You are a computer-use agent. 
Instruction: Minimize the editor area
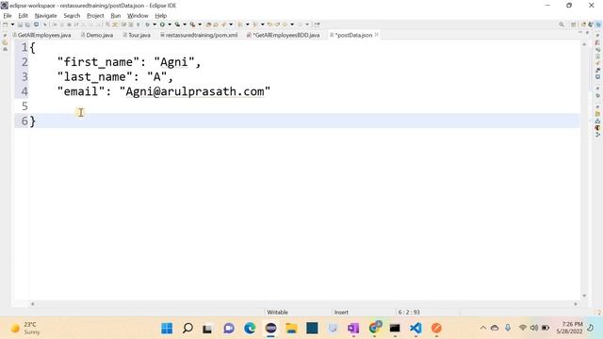(x=580, y=33)
